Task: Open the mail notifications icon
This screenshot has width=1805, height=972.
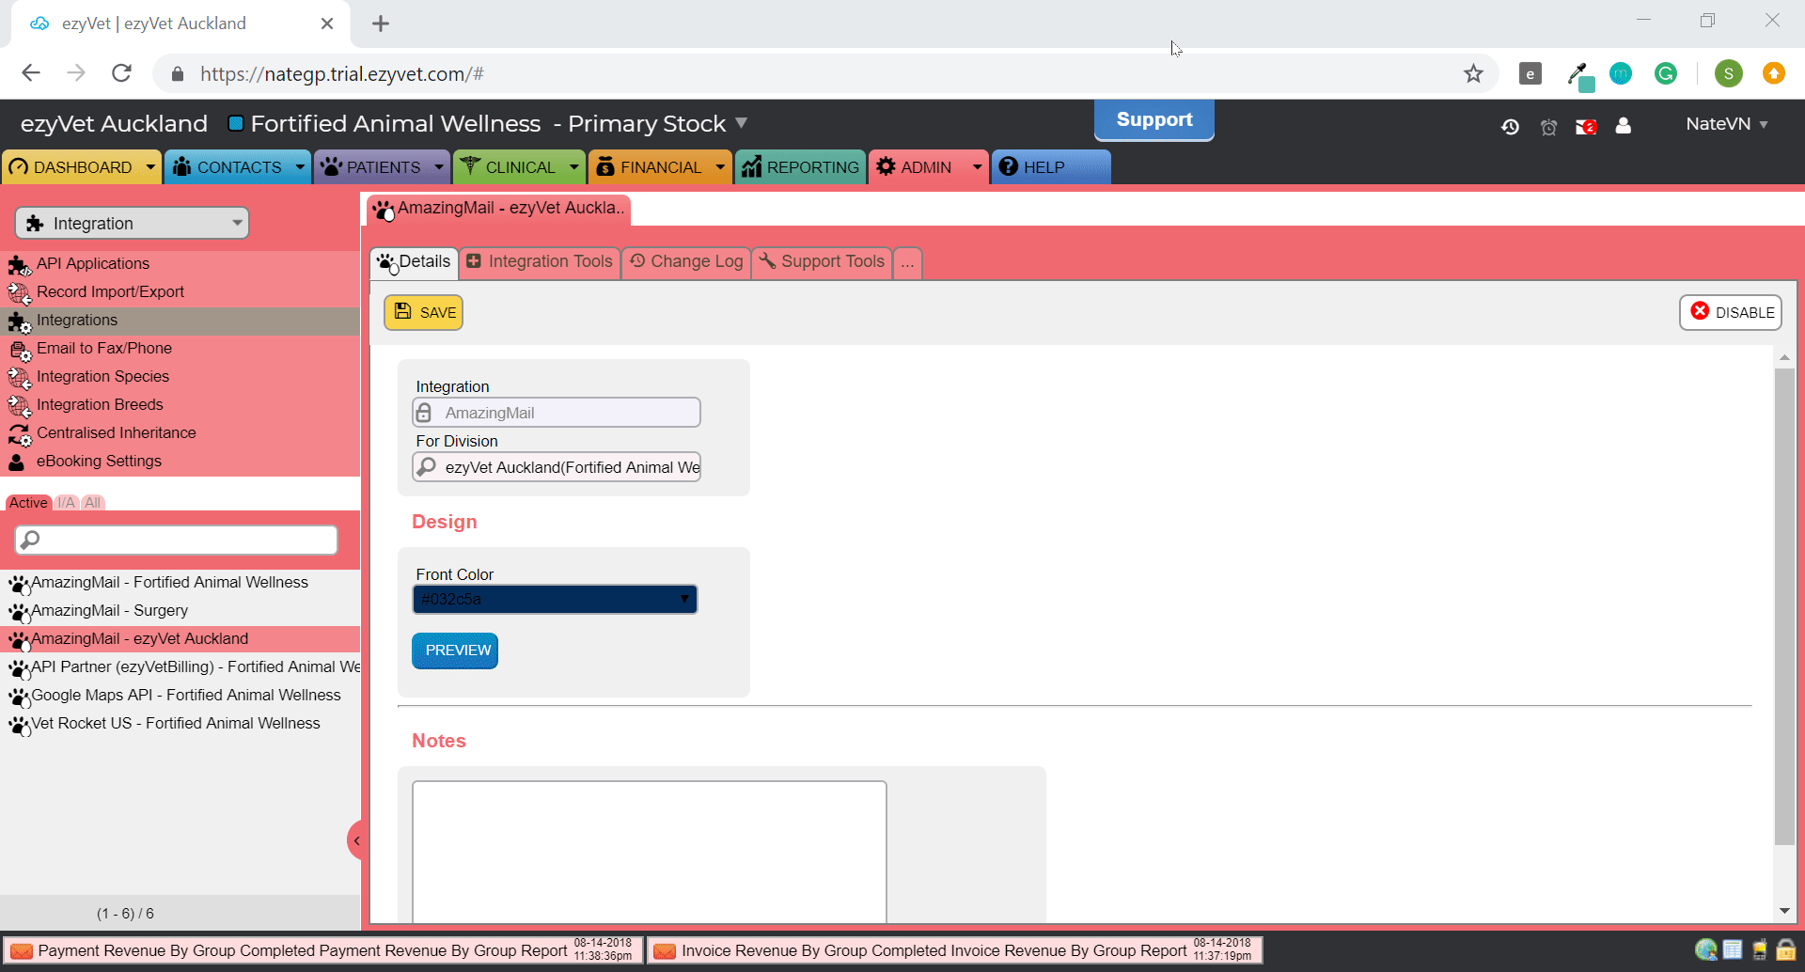Action: tap(1586, 127)
